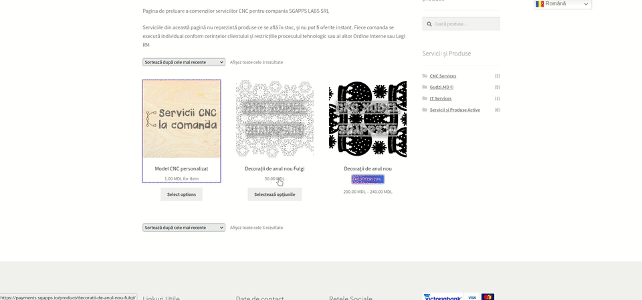Click the count (3) next to CNC Services

point(497,76)
